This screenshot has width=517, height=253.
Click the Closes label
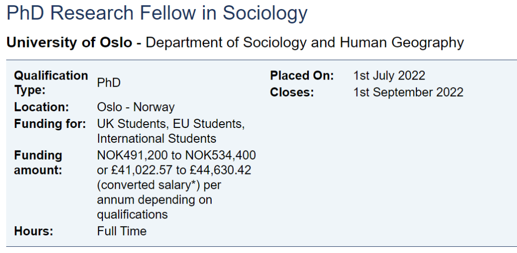[292, 92]
